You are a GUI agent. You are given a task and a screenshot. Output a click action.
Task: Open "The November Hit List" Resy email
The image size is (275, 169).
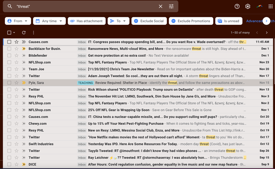click(x=152, y=96)
